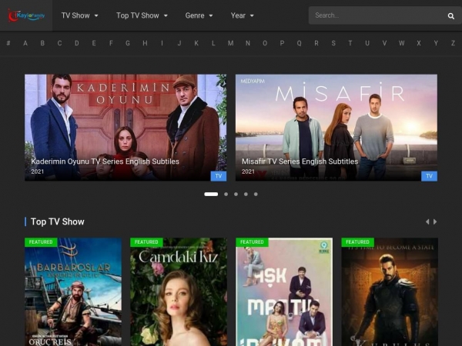Open Misafir TV Series English Subtitles title
Viewport: 462px width, 346px height.
pos(300,161)
